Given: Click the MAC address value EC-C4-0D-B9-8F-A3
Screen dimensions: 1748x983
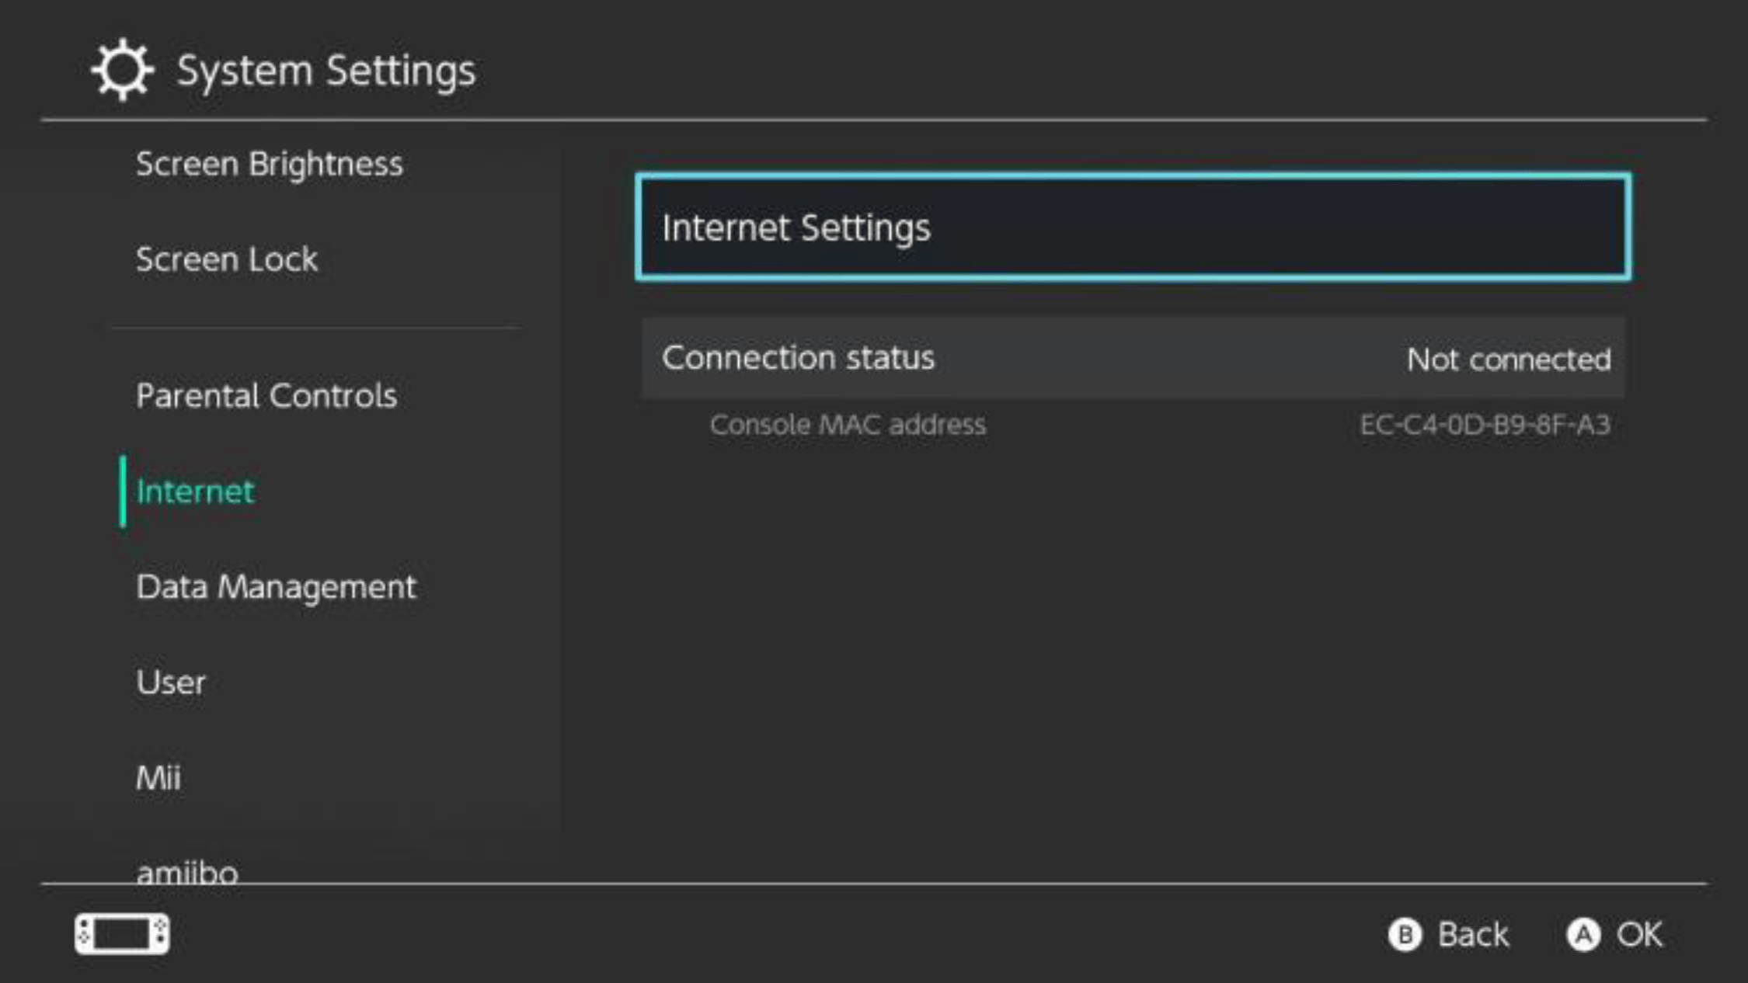Looking at the screenshot, I should pos(1485,425).
